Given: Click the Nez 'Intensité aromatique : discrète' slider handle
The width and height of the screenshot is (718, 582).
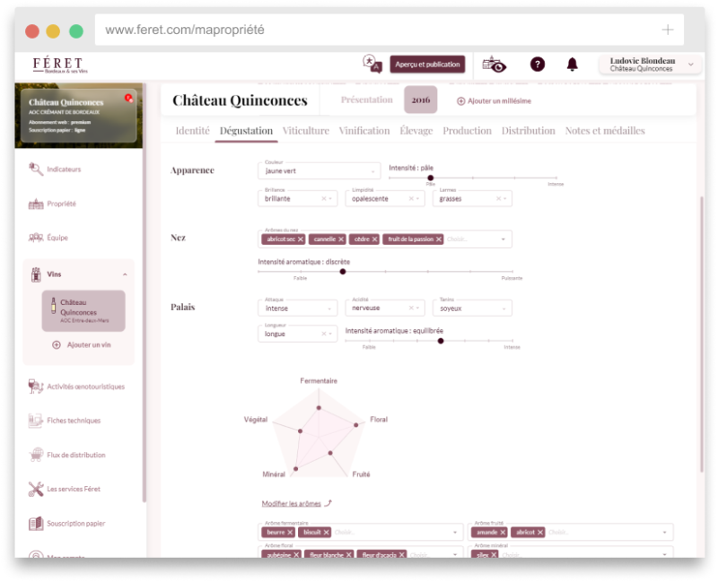Looking at the screenshot, I should coord(343,272).
